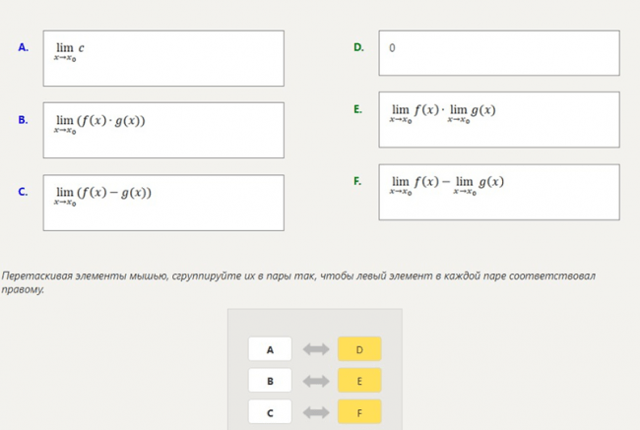Pick the yellow D tile
Viewport: 640px width, 430px height.
(359, 348)
